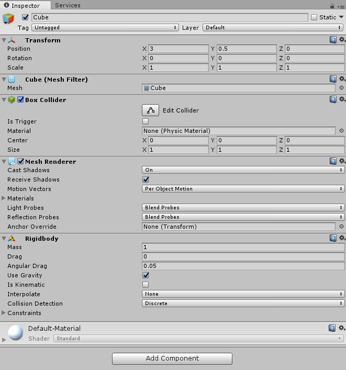
Task: Disable the Use Gravity checkbox
Action: coord(146,275)
